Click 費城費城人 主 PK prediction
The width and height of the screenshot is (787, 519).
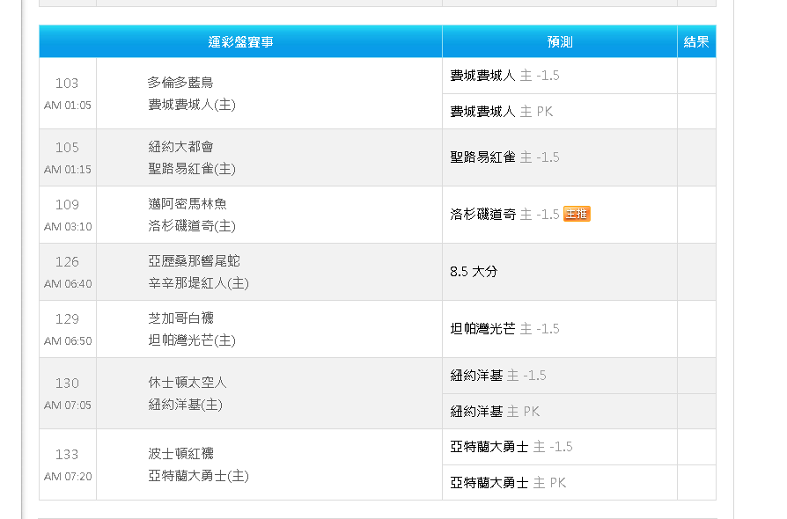pyautogui.click(x=501, y=112)
